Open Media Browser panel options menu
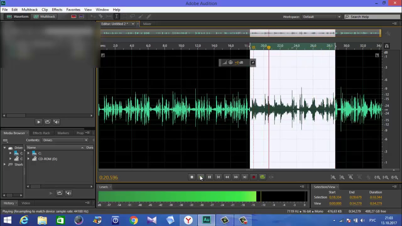Screen dimensions: 402x226 click(x=88, y=133)
